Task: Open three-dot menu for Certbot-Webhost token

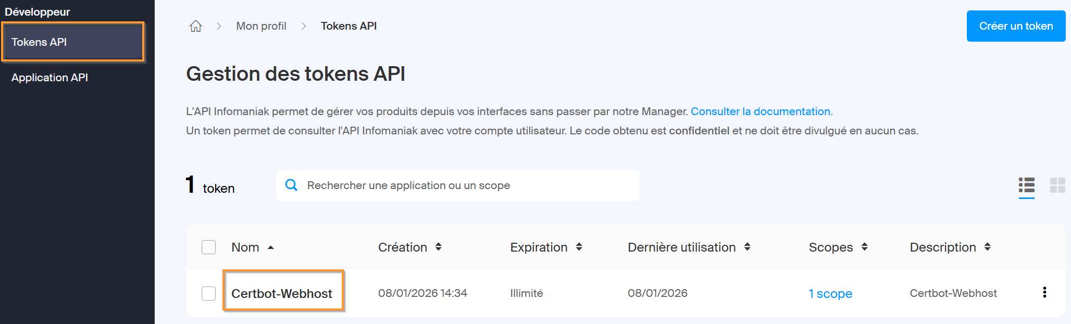Action: 1044,292
